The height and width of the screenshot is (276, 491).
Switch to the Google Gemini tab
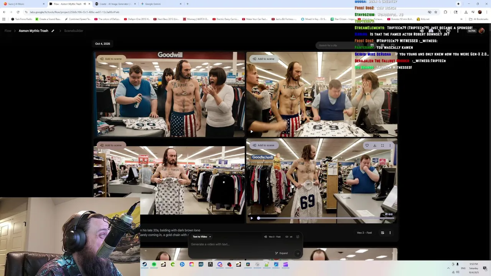coord(161,4)
